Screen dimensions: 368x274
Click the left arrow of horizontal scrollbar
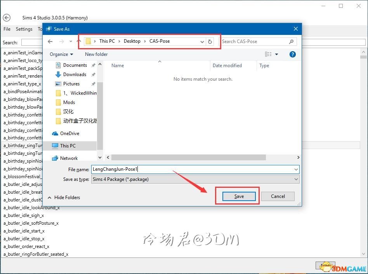(108, 158)
